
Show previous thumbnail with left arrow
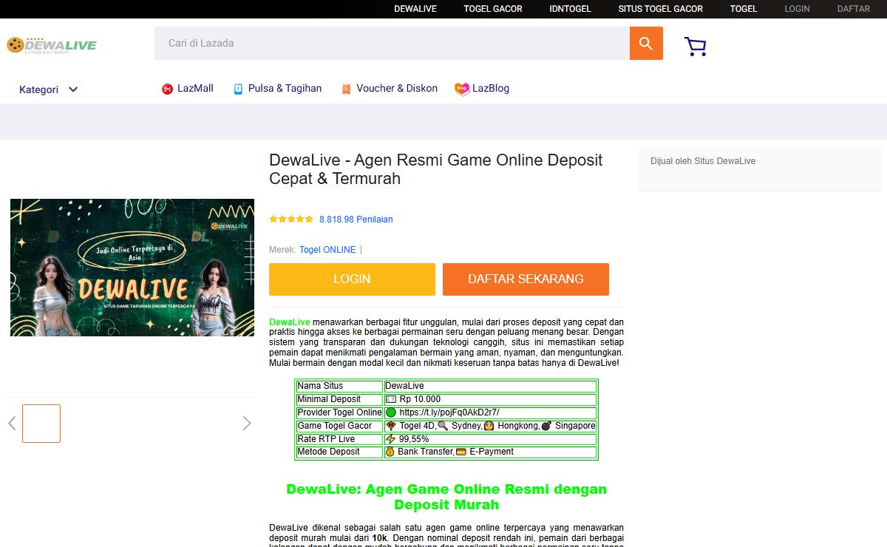point(12,423)
